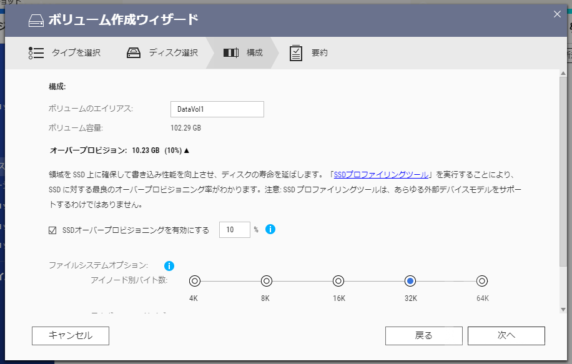Click the 構成: heading text
The height and width of the screenshot is (364, 572).
57,87
